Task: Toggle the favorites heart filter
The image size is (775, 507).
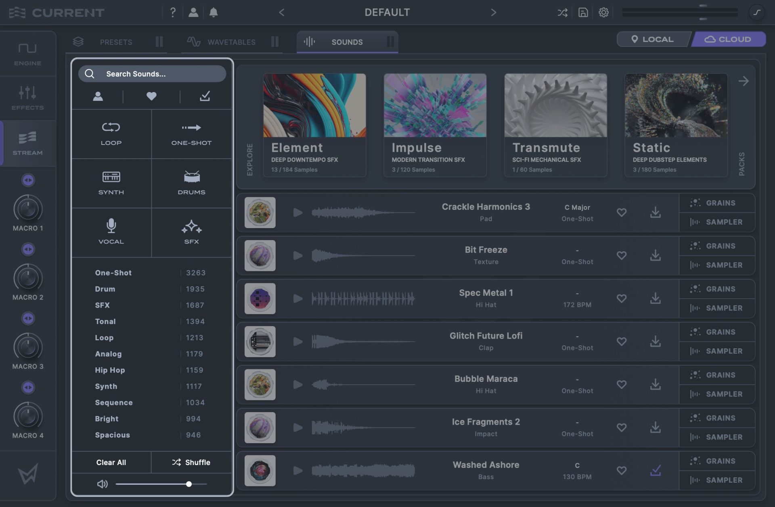Action: point(151,96)
